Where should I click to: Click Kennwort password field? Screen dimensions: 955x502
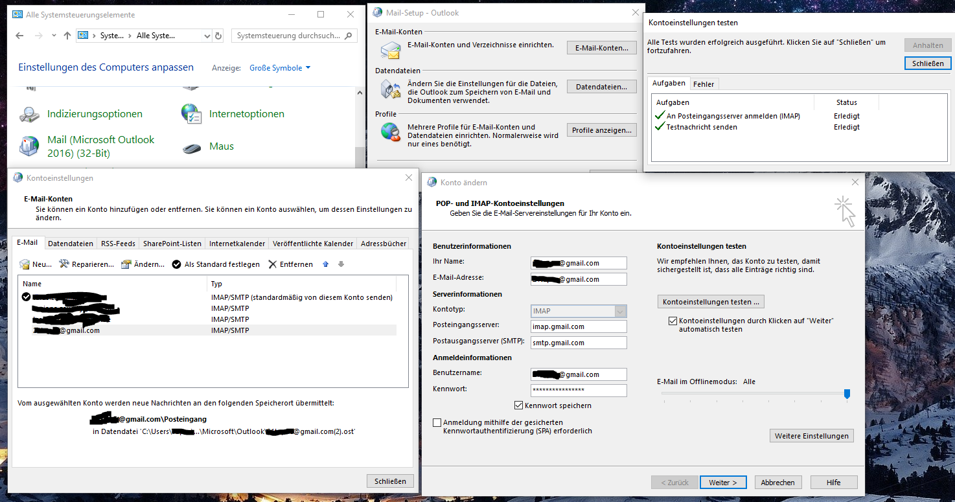click(x=579, y=391)
